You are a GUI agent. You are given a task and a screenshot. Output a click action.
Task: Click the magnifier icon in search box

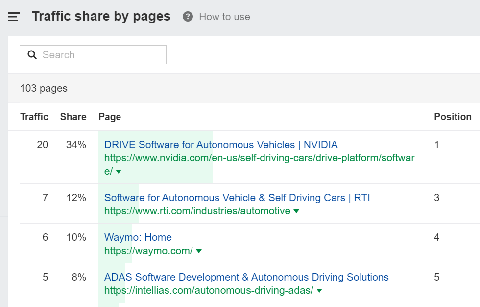tap(32, 55)
